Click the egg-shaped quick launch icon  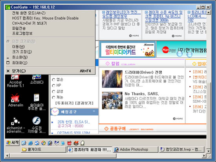pyautogui.click(x=82, y=143)
